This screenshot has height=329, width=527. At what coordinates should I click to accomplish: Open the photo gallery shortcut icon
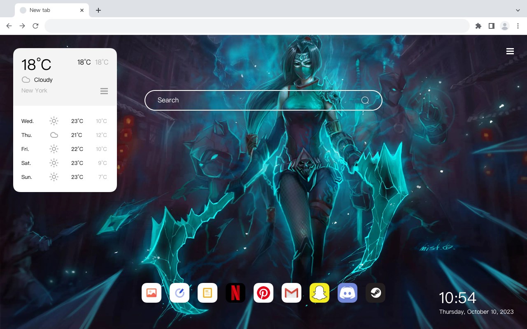tap(152, 293)
